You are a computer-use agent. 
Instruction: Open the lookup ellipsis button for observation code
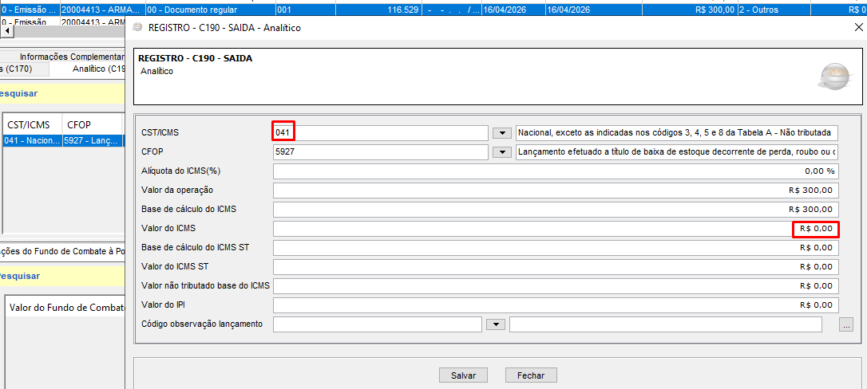tap(846, 324)
